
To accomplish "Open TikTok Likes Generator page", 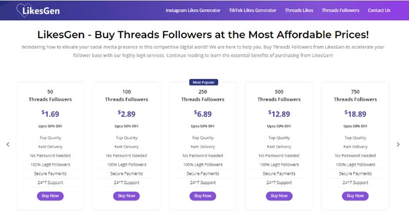I will point(252,10).
